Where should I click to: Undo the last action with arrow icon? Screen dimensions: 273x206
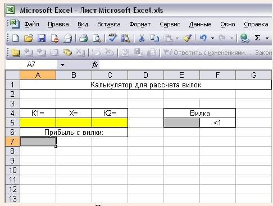[203, 38]
